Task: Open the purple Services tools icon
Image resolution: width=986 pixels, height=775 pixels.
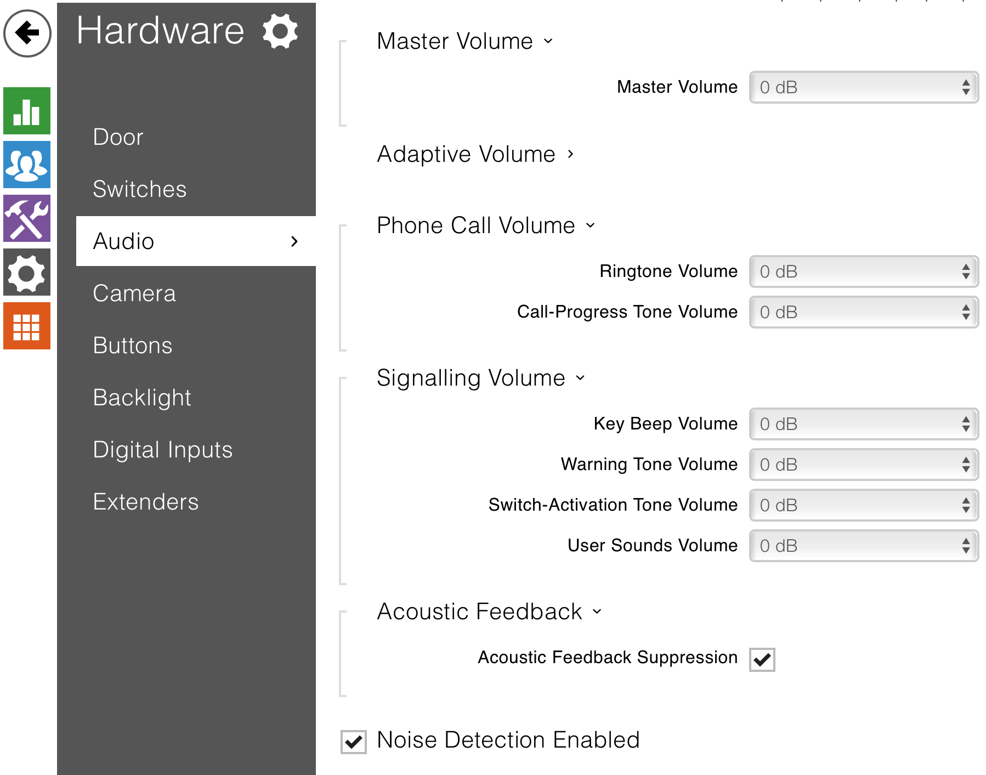Action: coord(27,218)
